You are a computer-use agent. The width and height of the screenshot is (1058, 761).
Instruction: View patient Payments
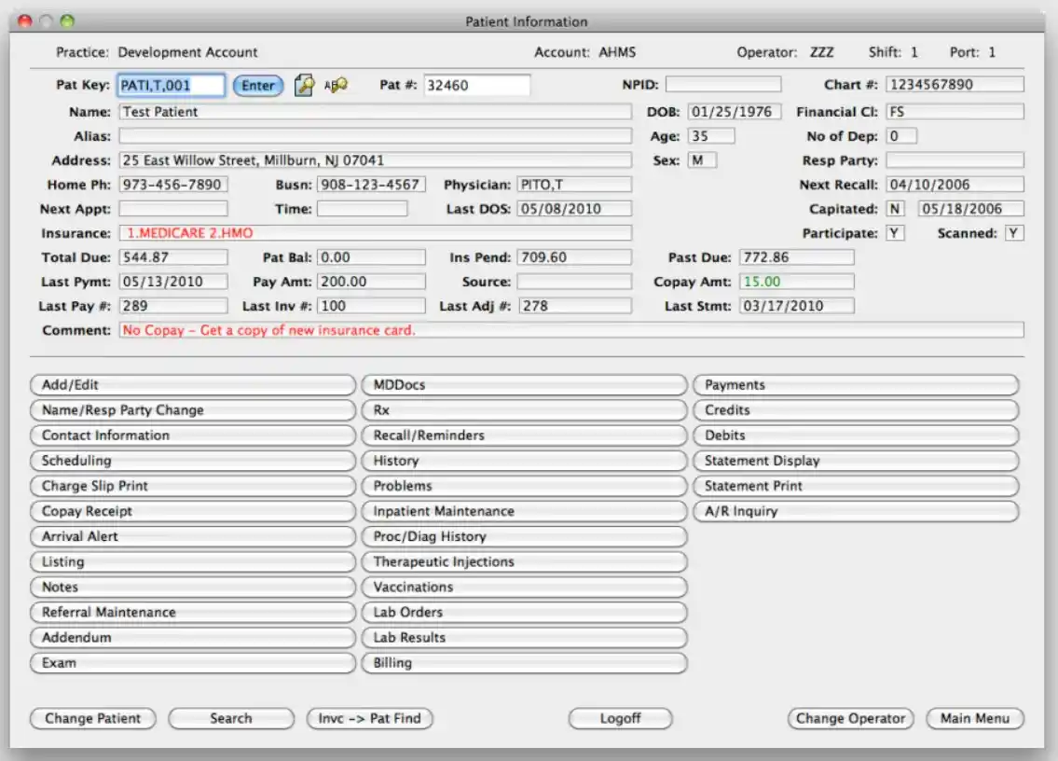click(856, 384)
